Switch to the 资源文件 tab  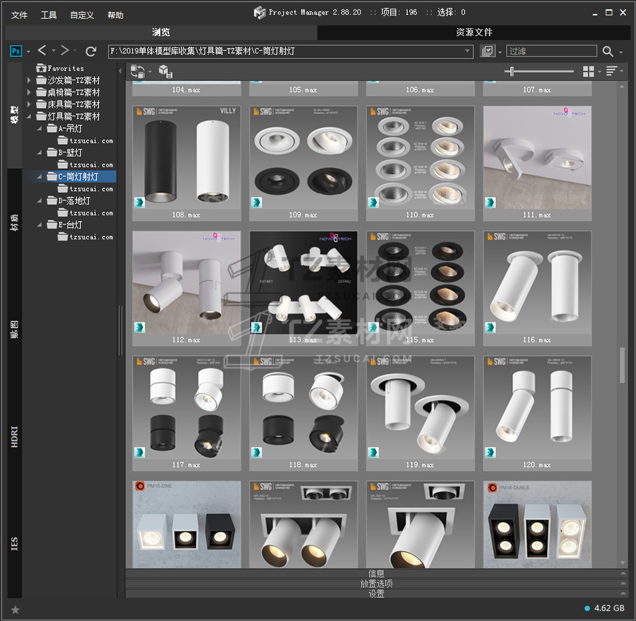click(x=474, y=32)
